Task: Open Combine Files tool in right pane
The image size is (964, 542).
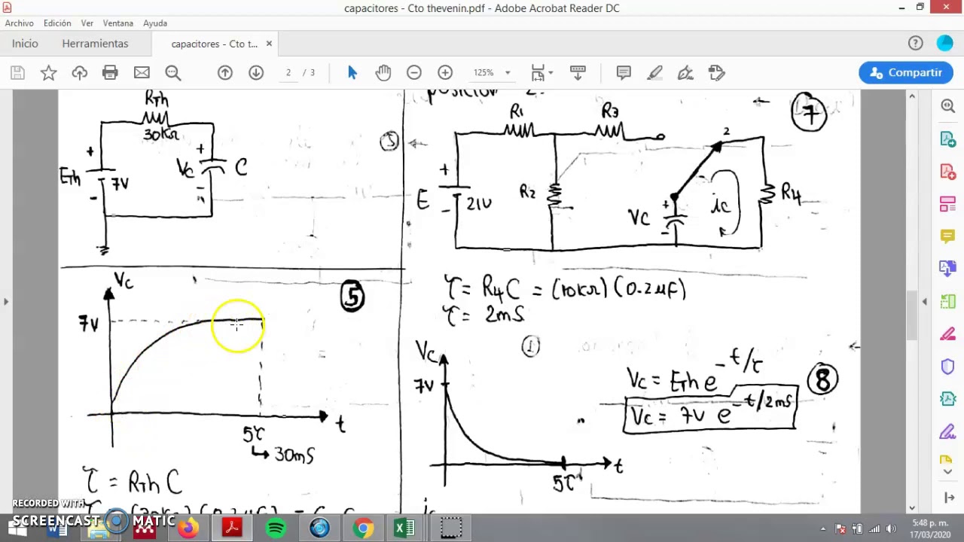Action: pyautogui.click(x=947, y=269)
